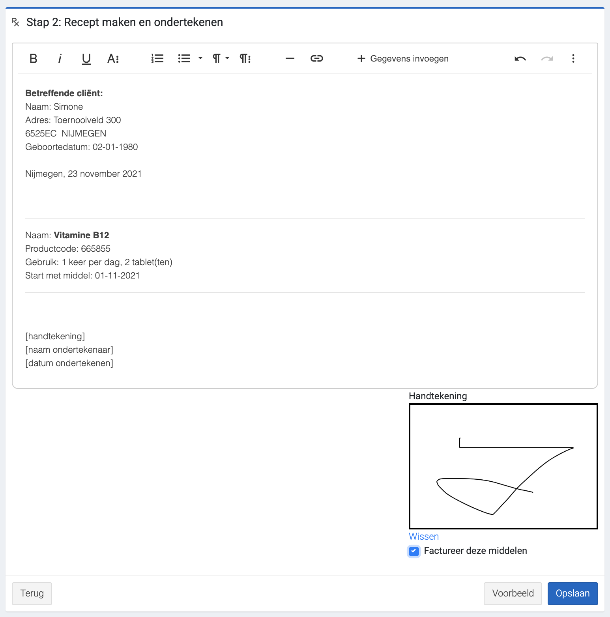This screenshot has width=610, height=617.
Task: Toggle bold formatting in the editor
Action: click(x=34, y=59)
